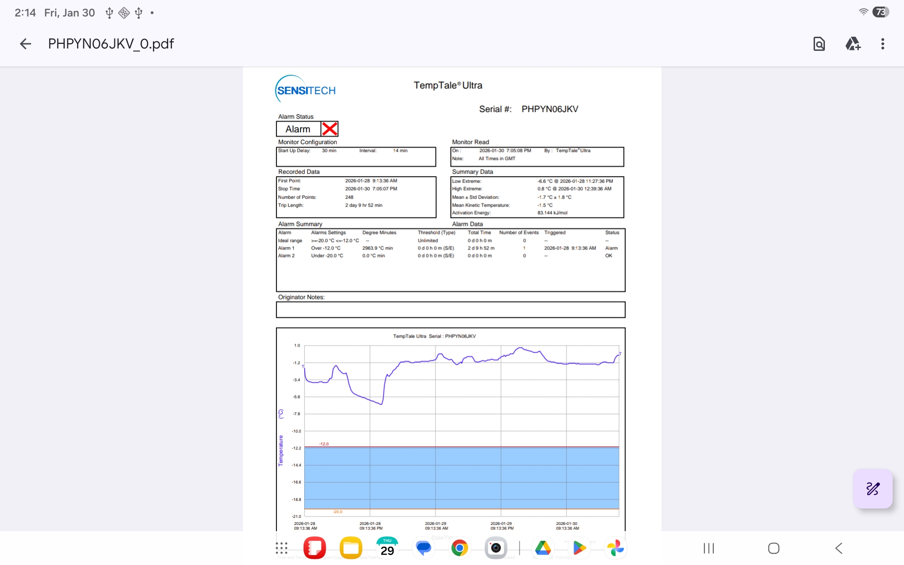
Task: Tap the back arrow to exit PDF
Action: (25, 44)
